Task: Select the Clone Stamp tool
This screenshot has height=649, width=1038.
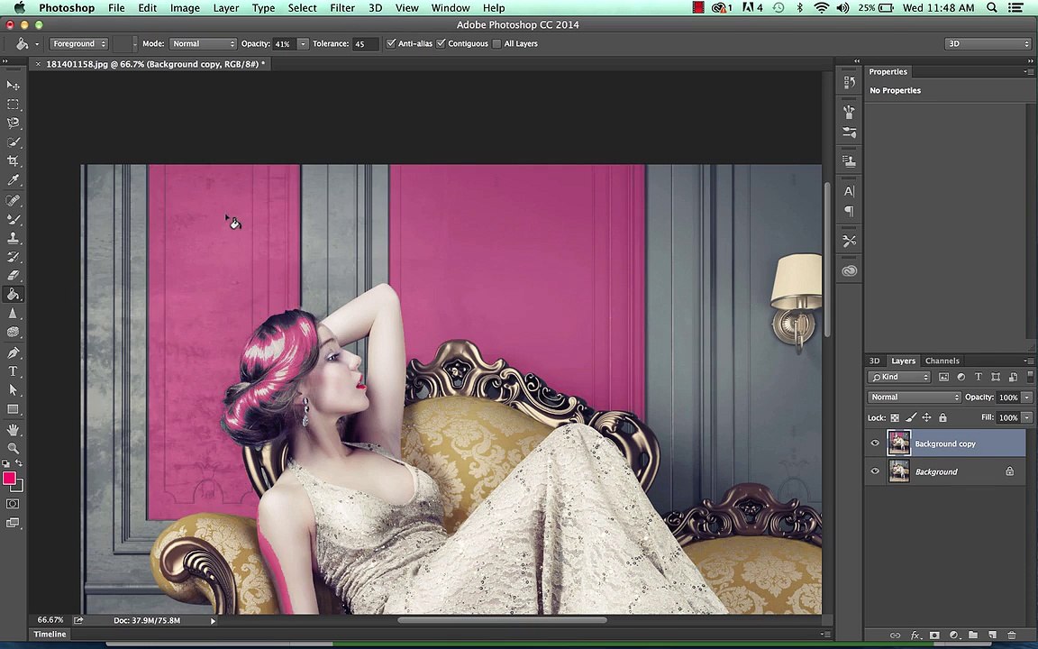Action: pos(13,238)
